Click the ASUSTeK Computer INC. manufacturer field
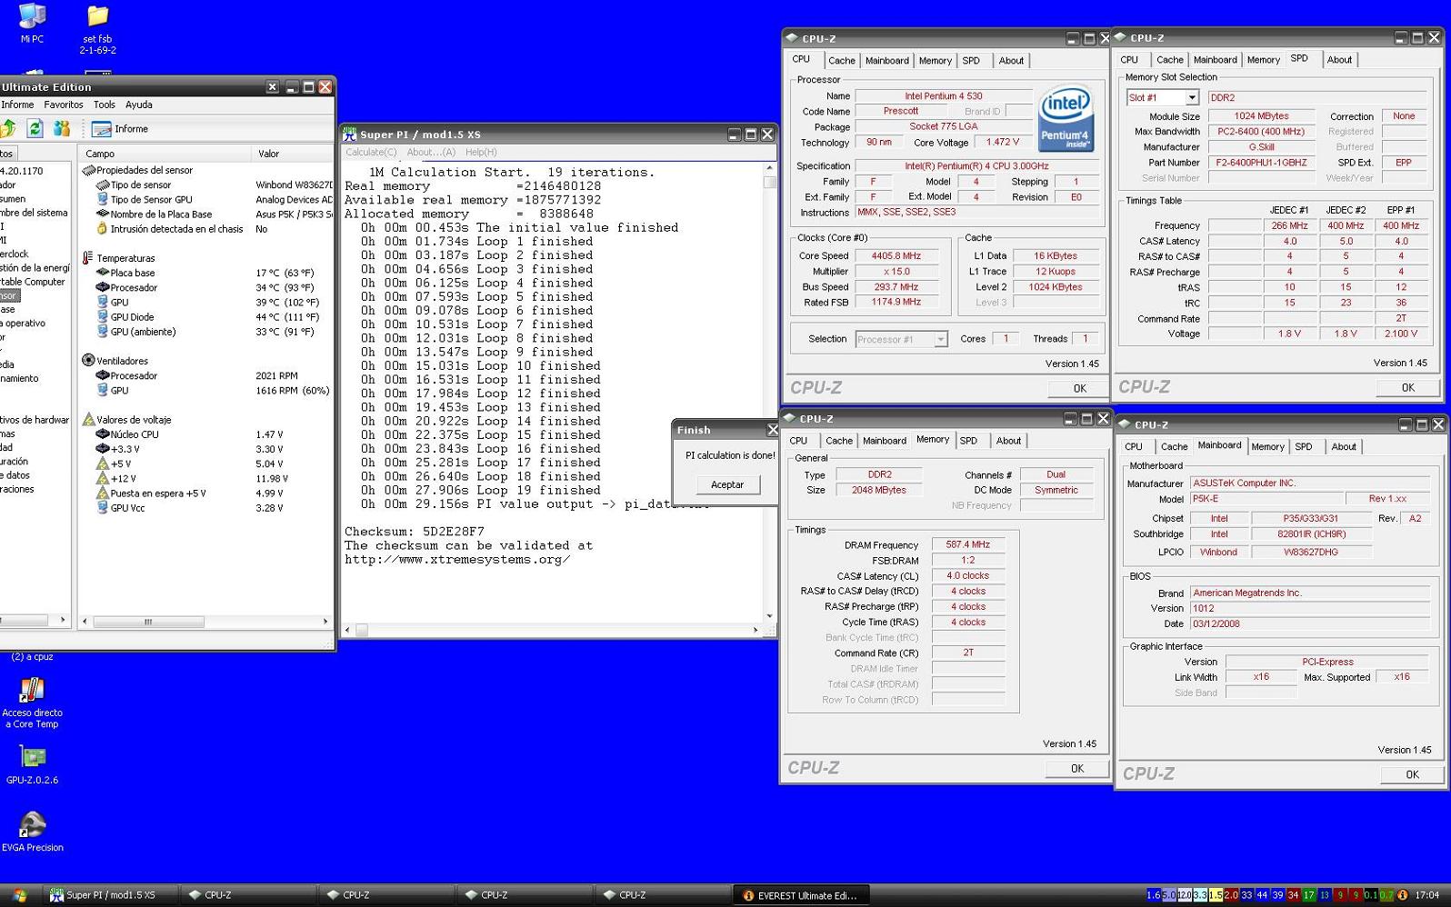The width and height of the screenshot is (1451, 907). (1310, 483)
